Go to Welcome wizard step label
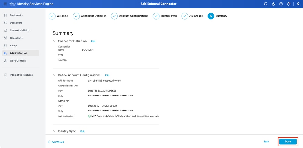The image size is (303, 148). (63, 16)
